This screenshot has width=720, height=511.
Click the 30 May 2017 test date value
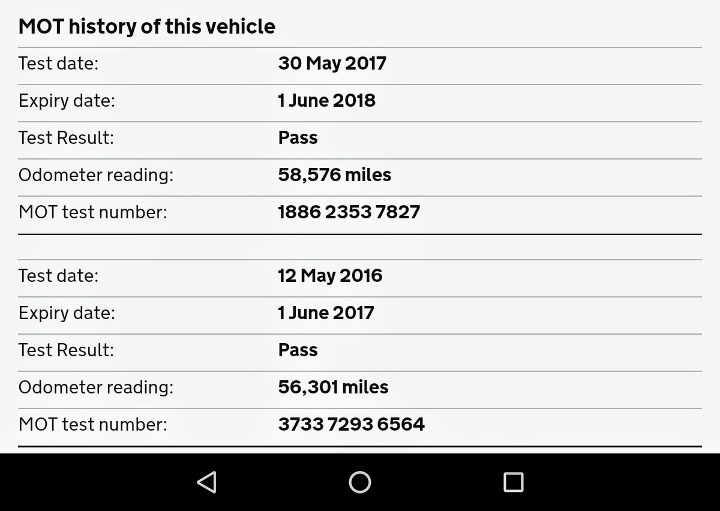[332, 64]
